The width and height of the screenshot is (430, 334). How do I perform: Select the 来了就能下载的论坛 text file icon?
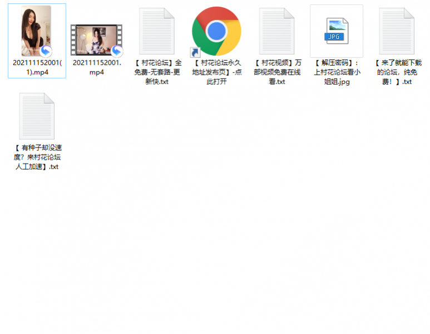[397, 31]
